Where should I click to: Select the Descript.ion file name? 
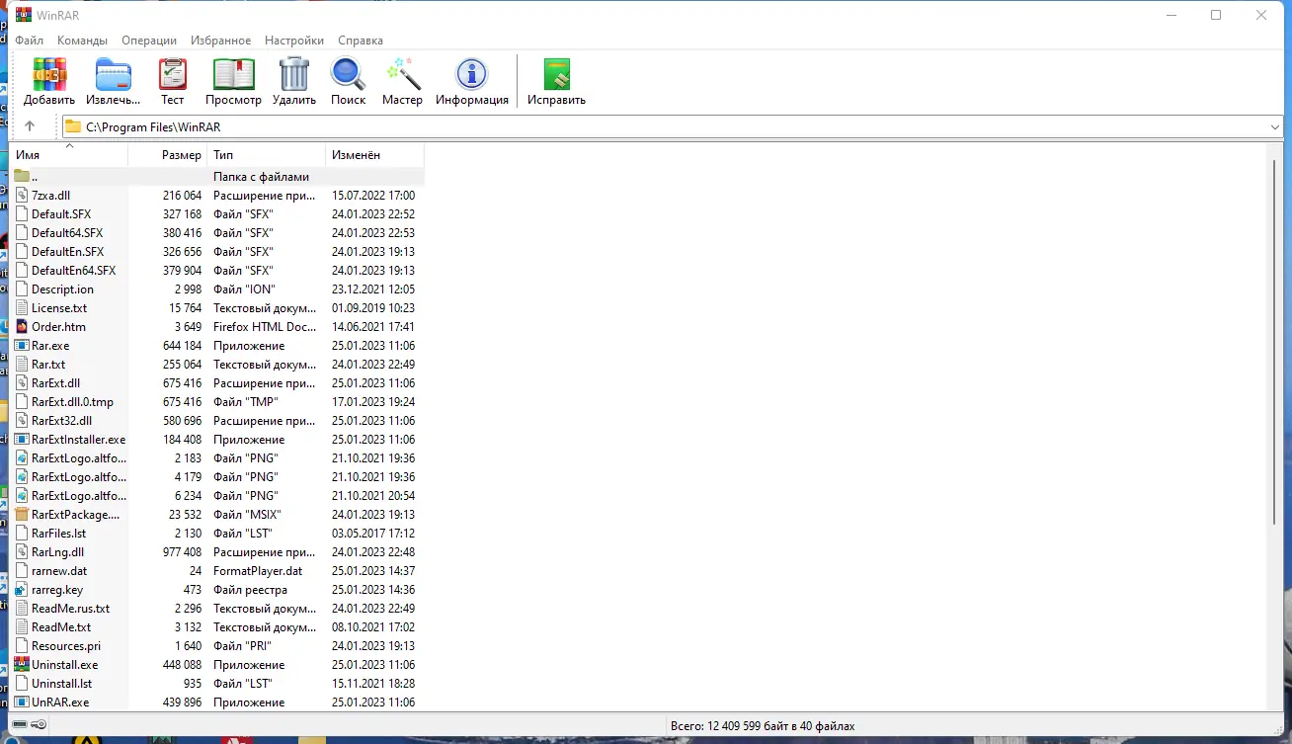pos(62,289)
